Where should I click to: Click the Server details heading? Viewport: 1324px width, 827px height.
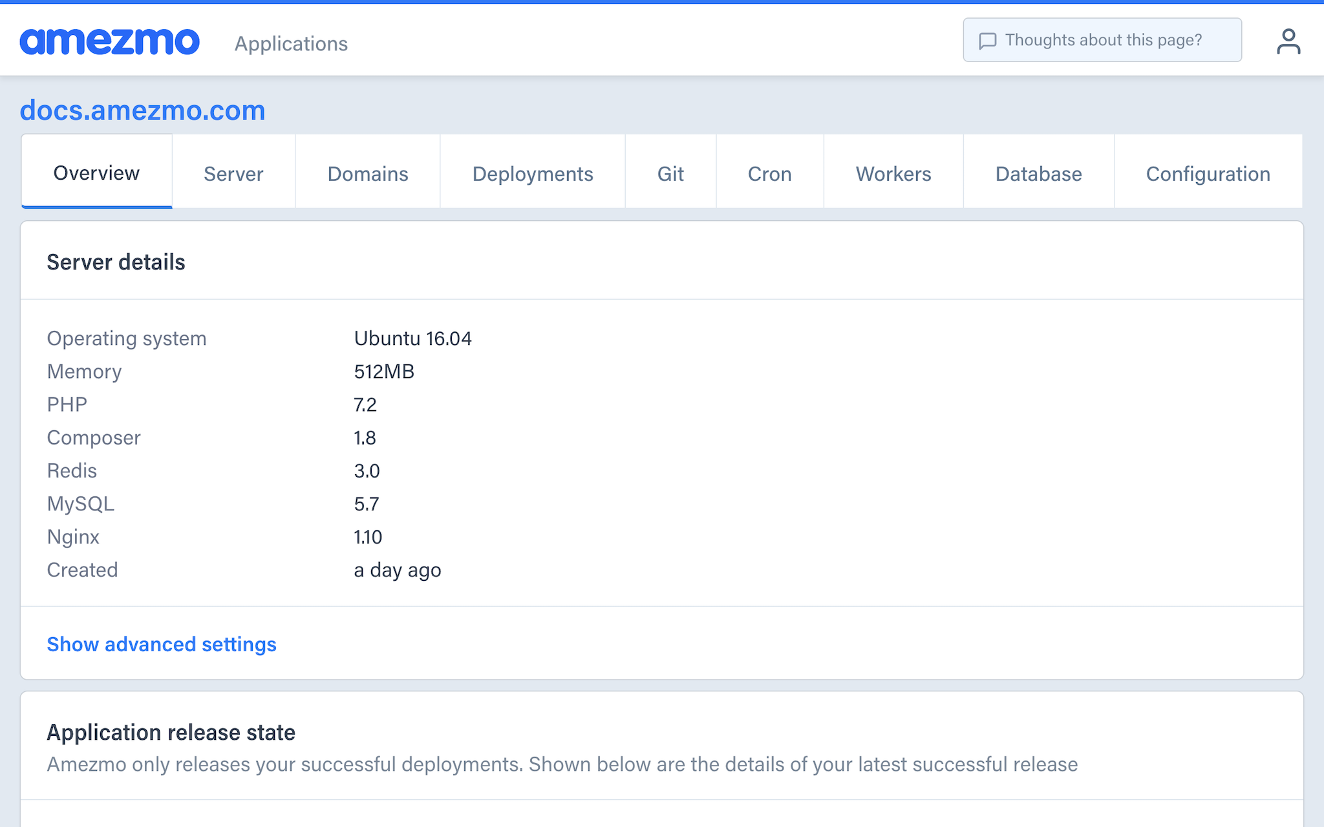tap(116, 262)
